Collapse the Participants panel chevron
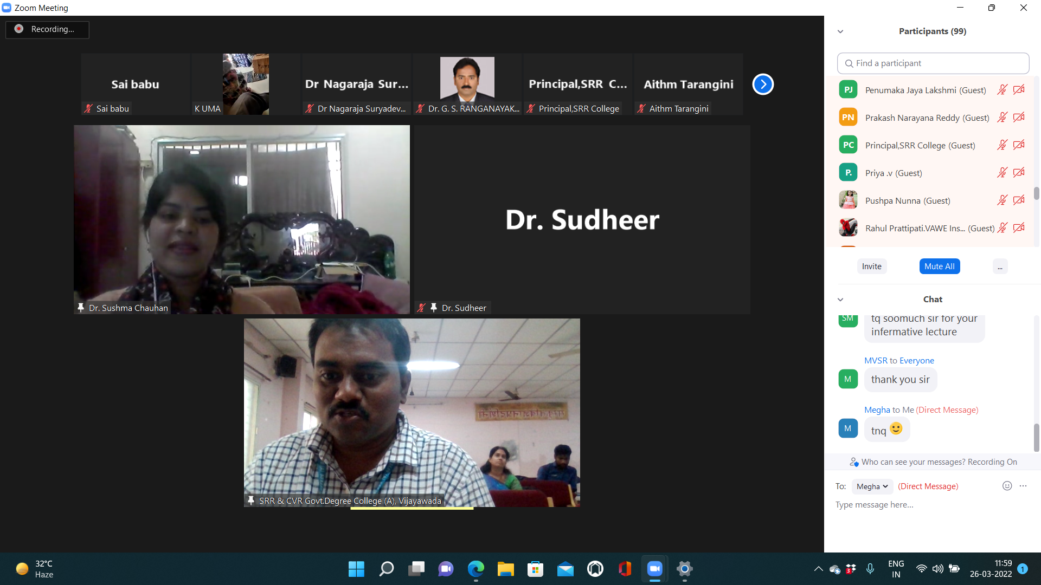The width and height of the screenshot is (1041, 585). click(840, 31)
